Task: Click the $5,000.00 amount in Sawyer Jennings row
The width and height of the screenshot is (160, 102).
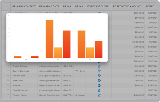Action: pyautogui.click(x=139, y=71)
